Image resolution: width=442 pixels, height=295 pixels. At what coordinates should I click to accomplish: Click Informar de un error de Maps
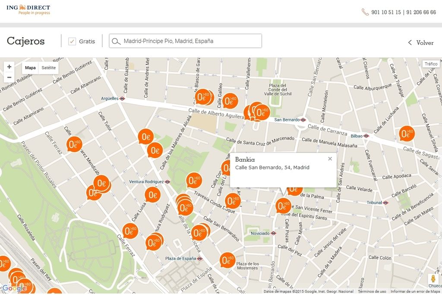pyautogui.click(x=415, y=292)
